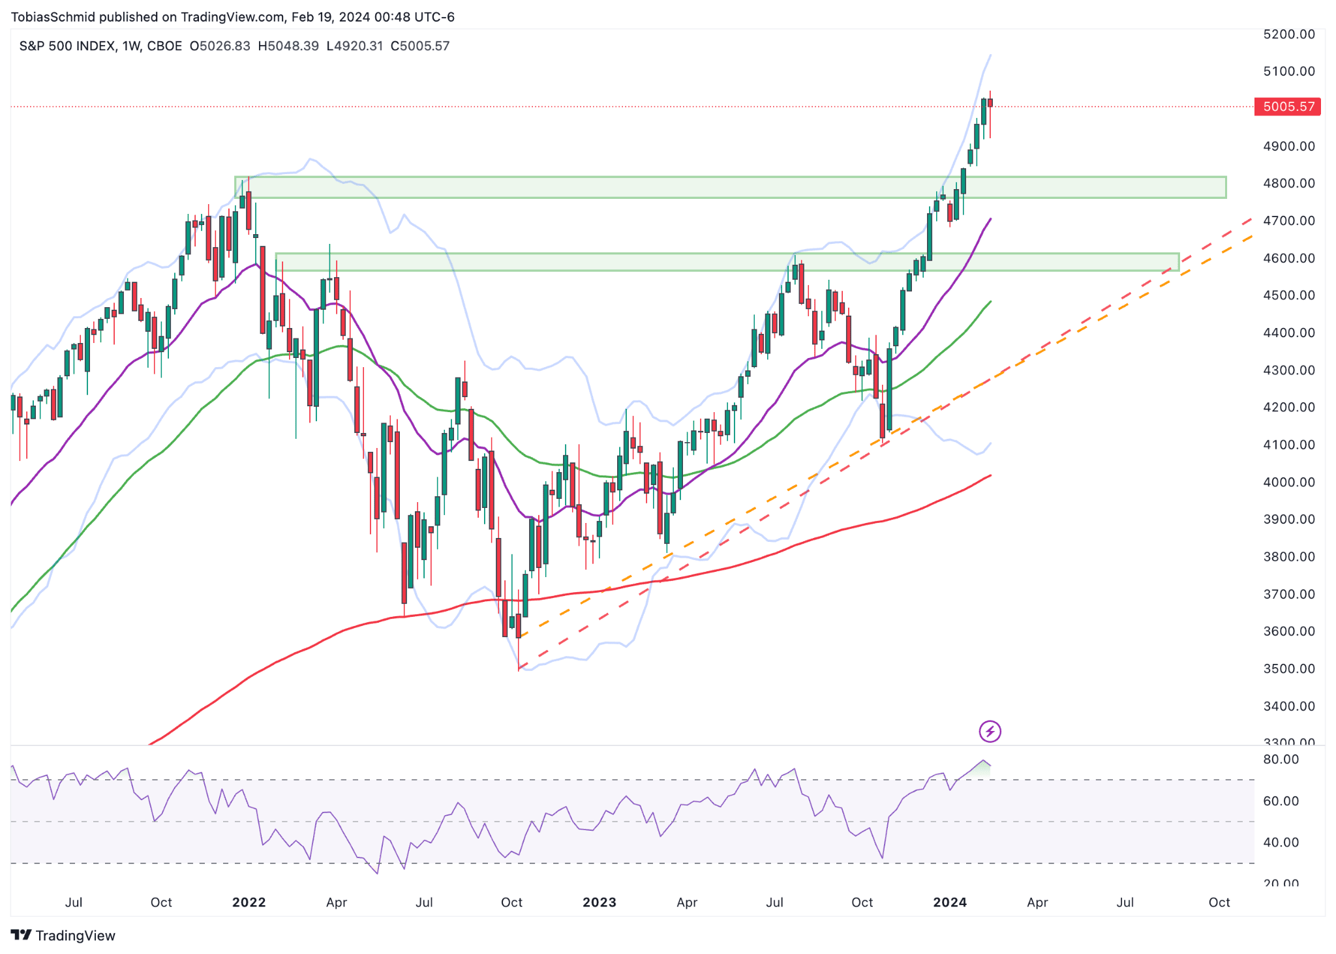Click the lower green support zone near 4600

(x=727, y=262)
